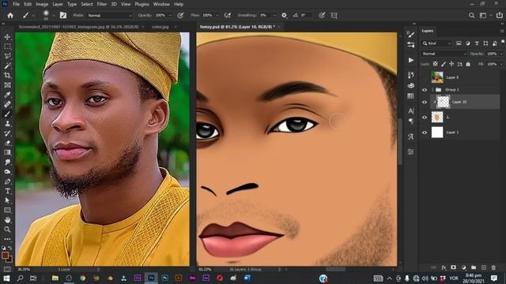Toggle symmetry paint options

(x=334, y=15)
